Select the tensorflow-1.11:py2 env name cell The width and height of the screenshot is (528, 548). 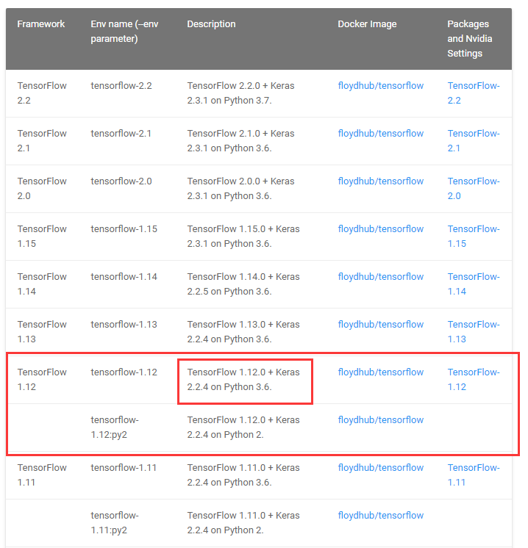click(115, 523)
